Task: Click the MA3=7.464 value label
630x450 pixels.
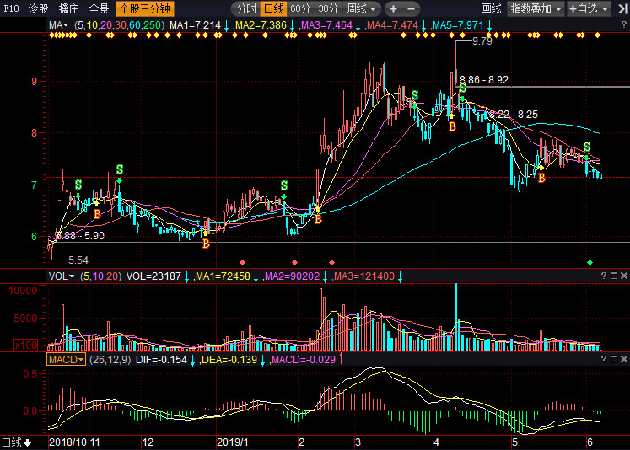Action: click(326, 25)
